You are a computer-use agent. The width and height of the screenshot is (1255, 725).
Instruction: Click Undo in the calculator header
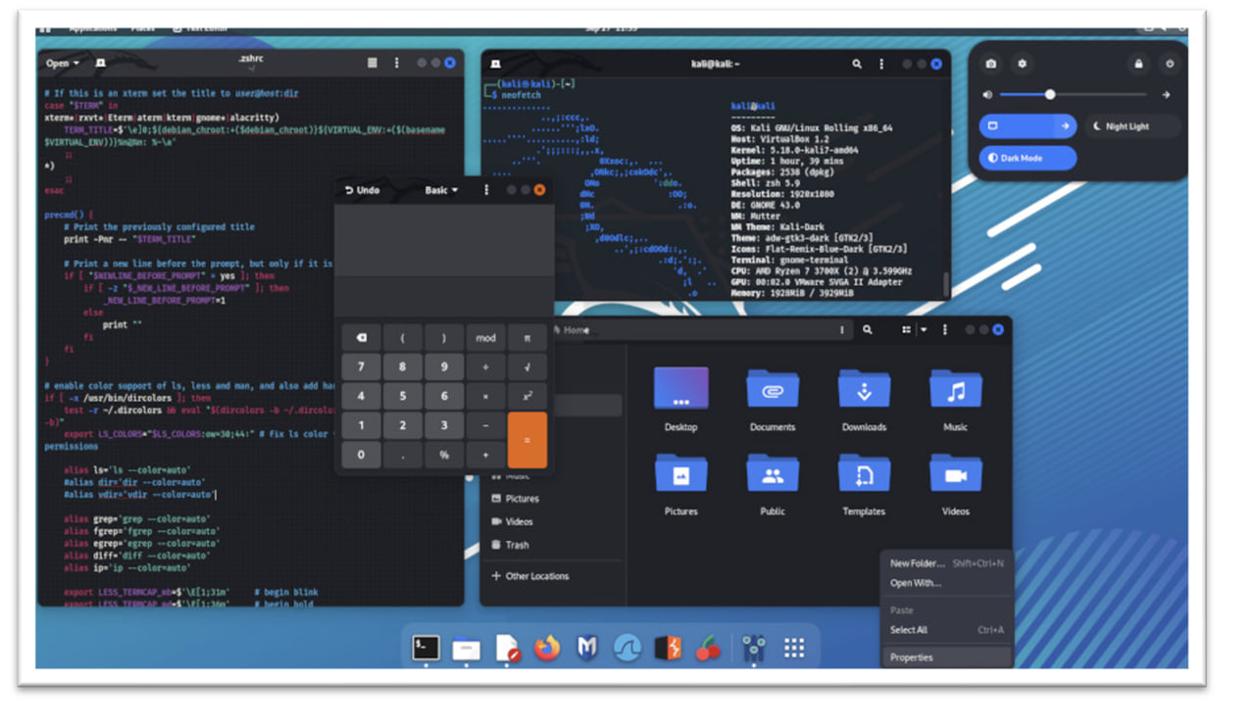point(363,190)
